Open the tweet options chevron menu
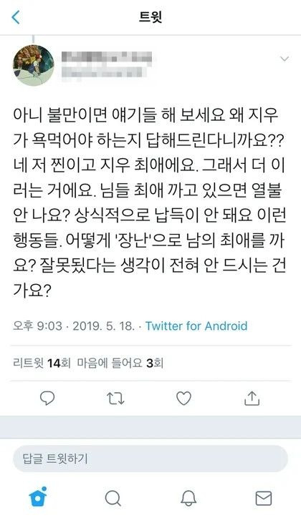Screen dimensions: 301x518 pos(285,59)
